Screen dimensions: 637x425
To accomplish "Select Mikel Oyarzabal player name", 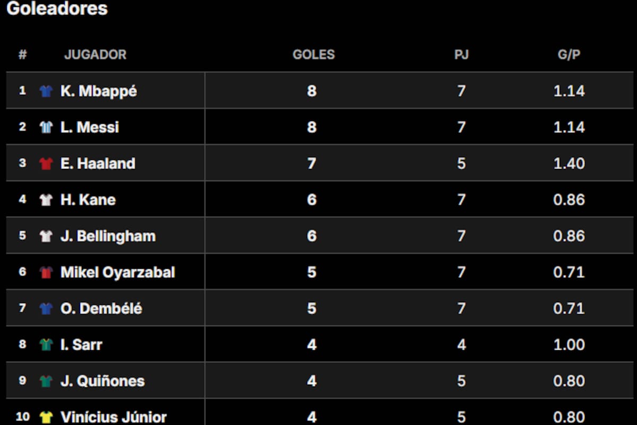I will coord(118,273).
